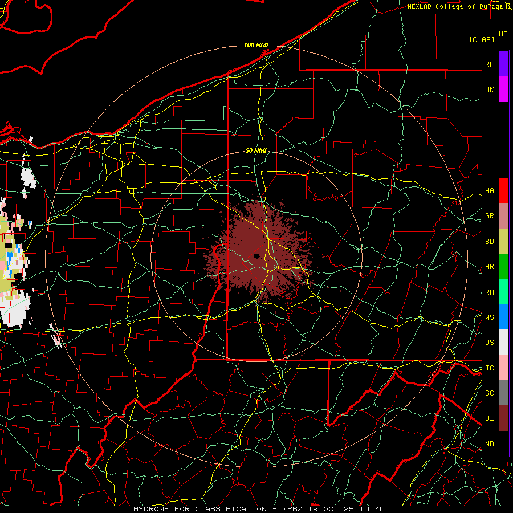Pick the RA mint green legend swatch
513x513 pixels.
point(503,292)
